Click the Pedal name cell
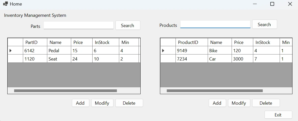Image resolution: width=298 pixels, height=121 pixels. tap(59, 50)
